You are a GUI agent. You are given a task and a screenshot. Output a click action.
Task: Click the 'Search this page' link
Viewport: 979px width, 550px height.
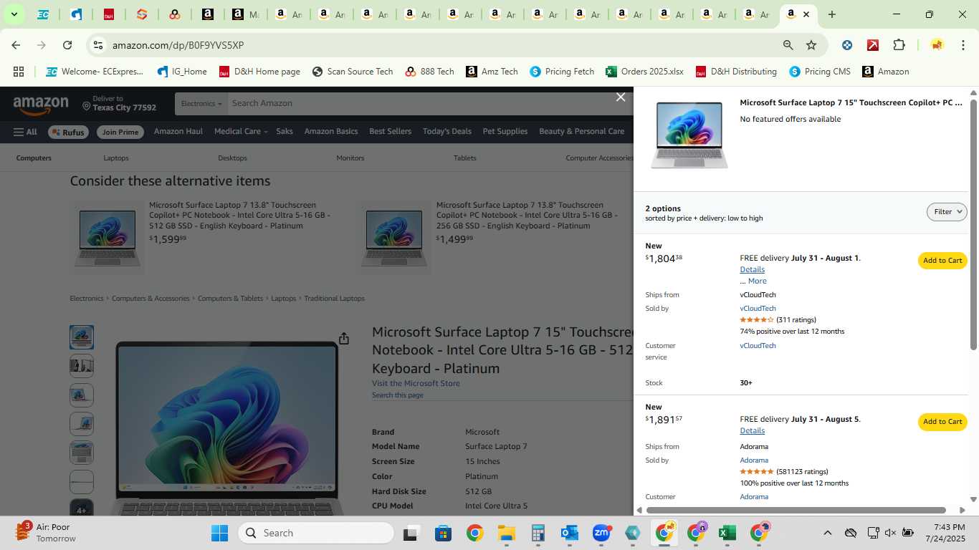click(397, 395)
